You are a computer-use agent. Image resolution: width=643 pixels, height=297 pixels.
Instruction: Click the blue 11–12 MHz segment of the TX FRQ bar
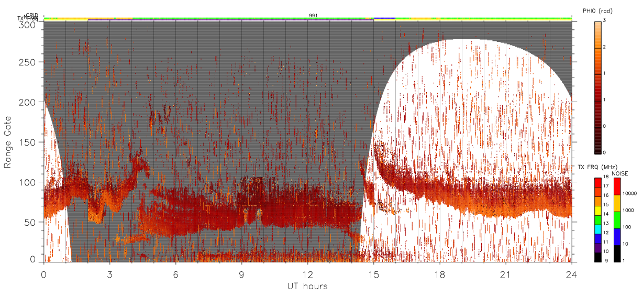click(598, 239)
